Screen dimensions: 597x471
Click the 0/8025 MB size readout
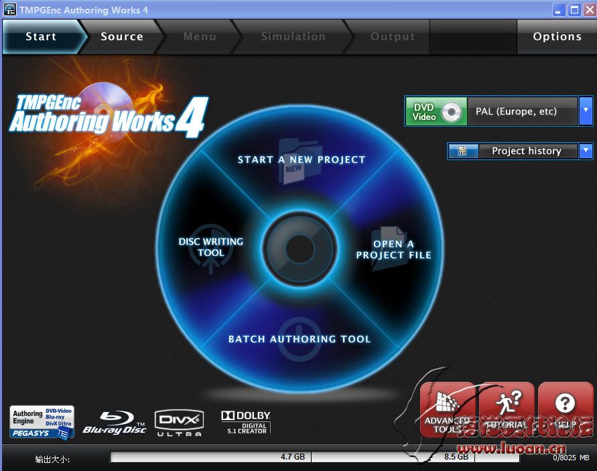pos(571,458)
